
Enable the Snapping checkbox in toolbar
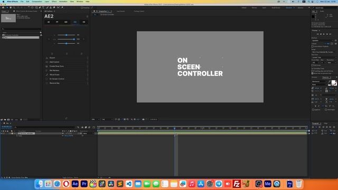(x=82, y=8)
